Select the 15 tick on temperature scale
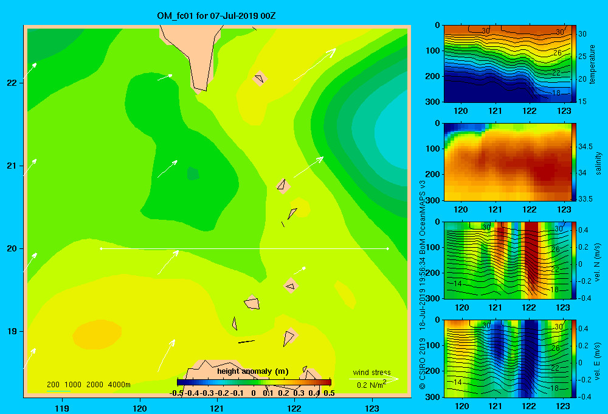This screenshot has height=414, width=608. [x=582, y=101]
